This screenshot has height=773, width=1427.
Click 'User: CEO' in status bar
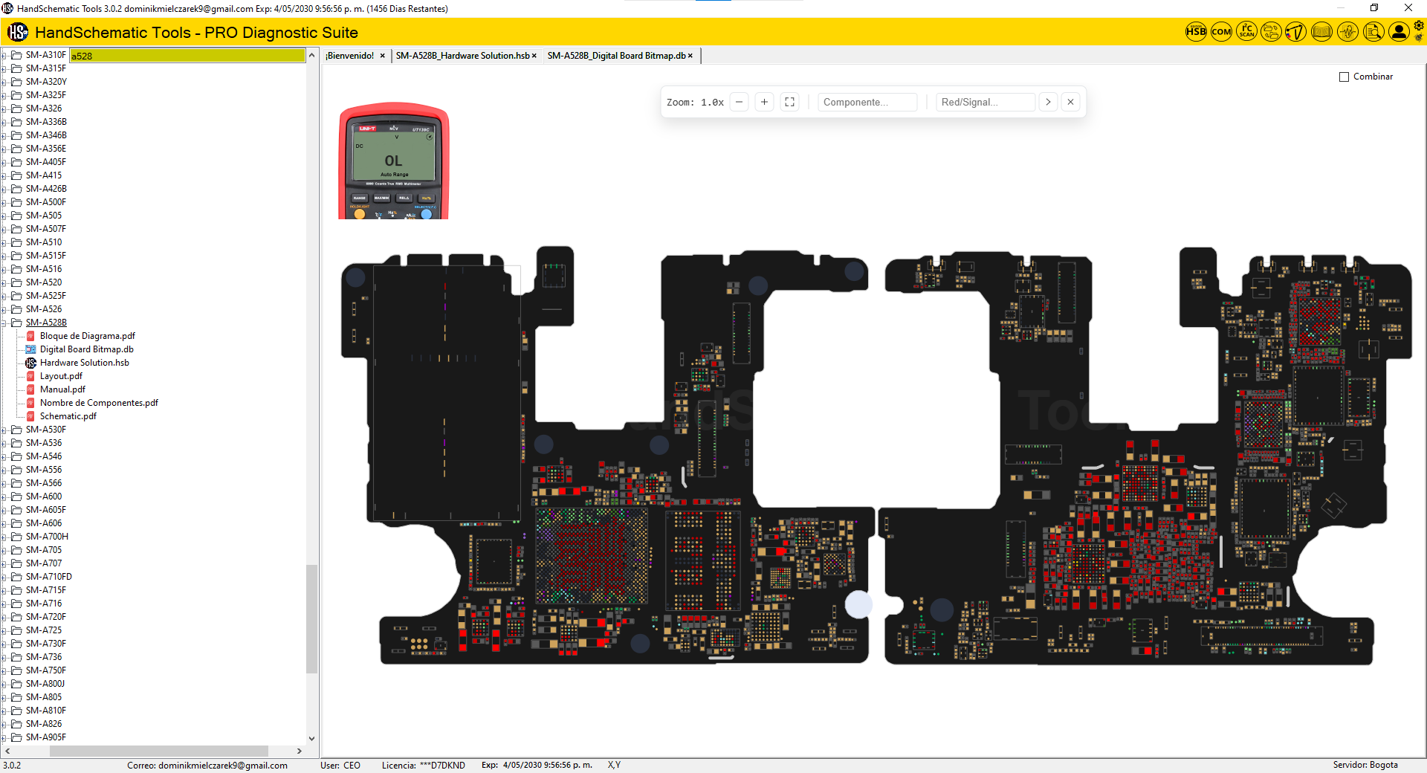[x=340, y=765]
